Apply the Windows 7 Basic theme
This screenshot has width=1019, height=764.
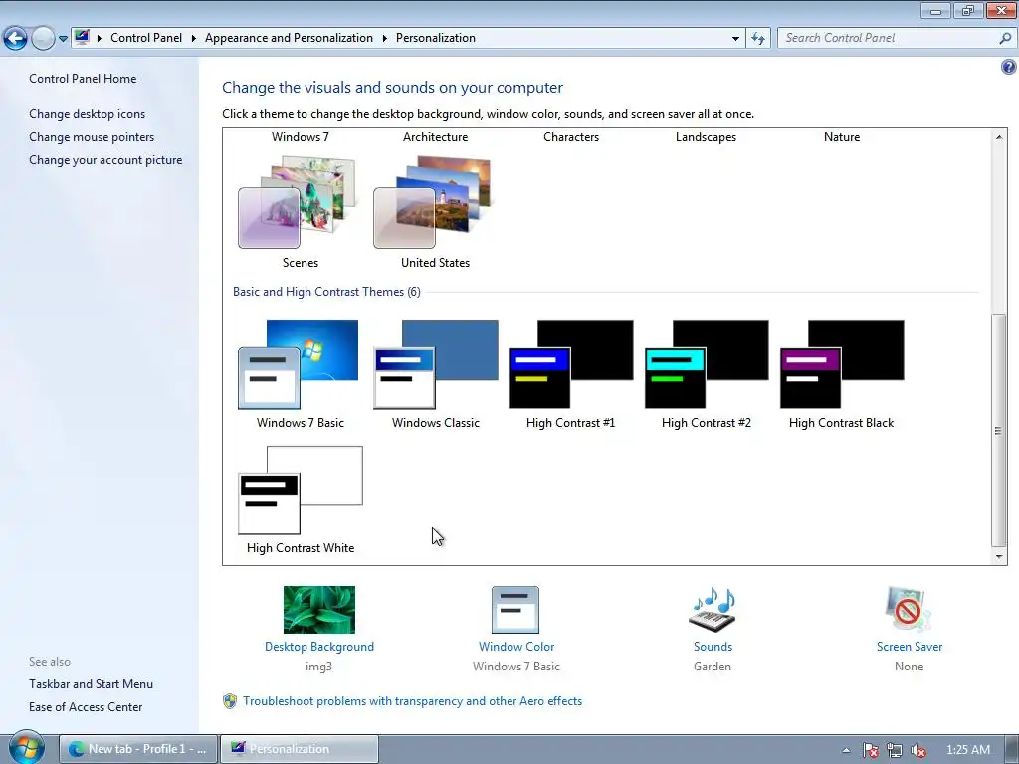[x=299, y=364]
